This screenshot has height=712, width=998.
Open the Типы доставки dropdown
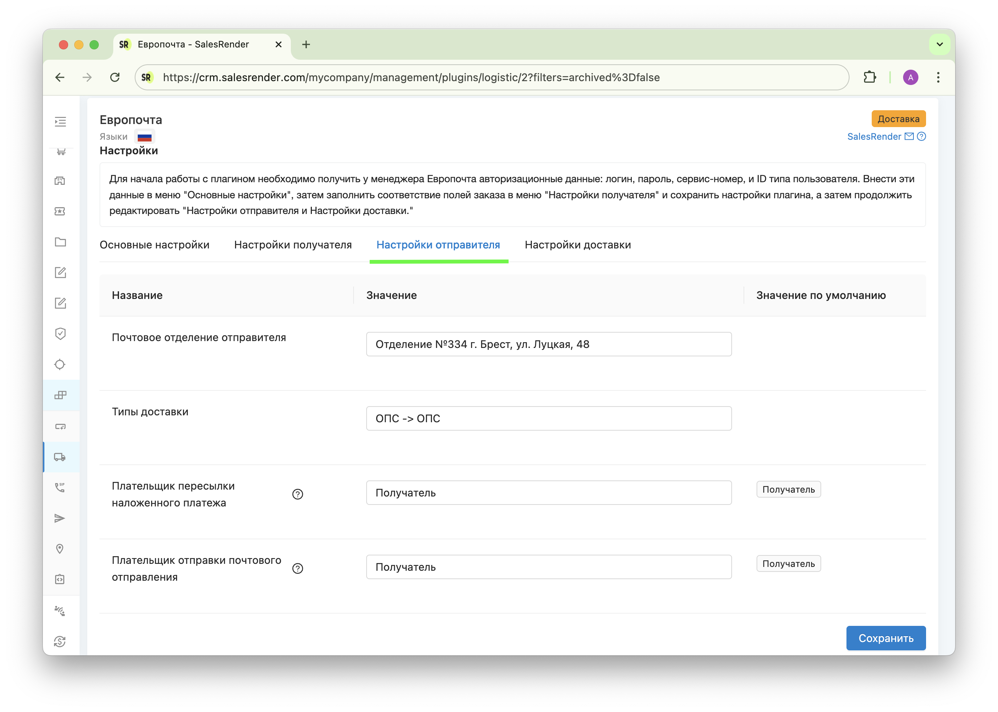pyautogui.click(x=549, y=418)
